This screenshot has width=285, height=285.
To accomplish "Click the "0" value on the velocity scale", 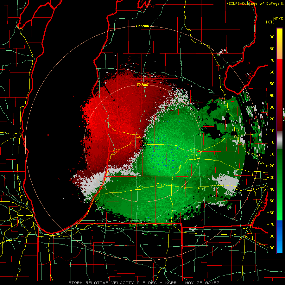I will [x=273, y=142].
